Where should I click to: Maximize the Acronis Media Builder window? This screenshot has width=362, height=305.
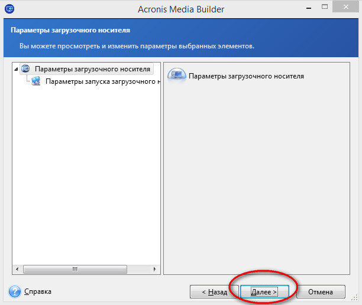[x=325, y=7]
